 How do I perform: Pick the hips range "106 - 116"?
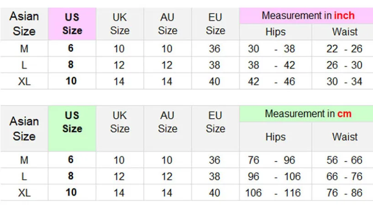(x=273, y=192)
